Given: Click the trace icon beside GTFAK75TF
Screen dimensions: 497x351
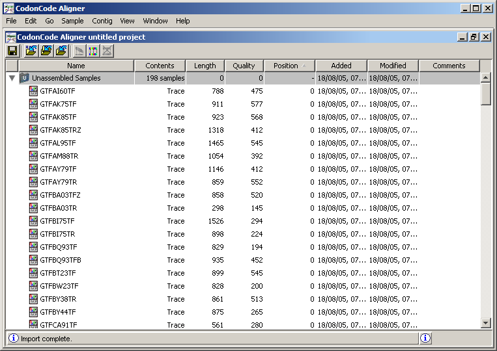Looking at the screenshot, I should (x=33, y=104).
